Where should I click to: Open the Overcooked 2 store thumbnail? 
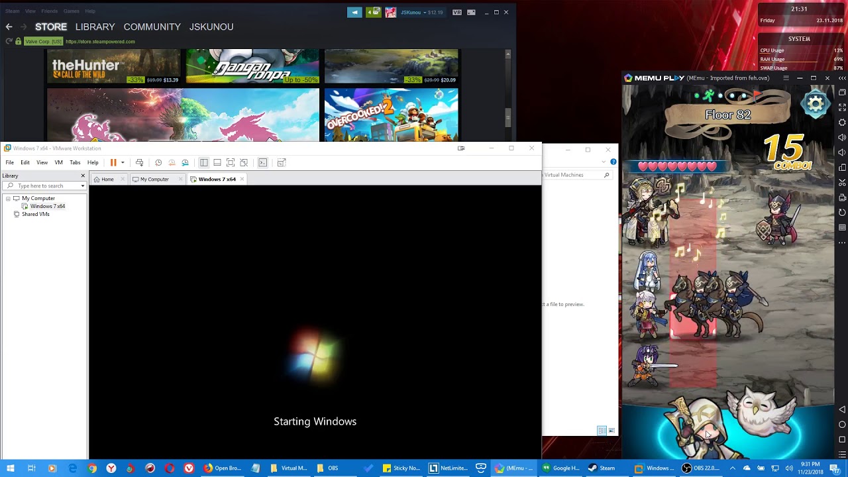[391, 115]
